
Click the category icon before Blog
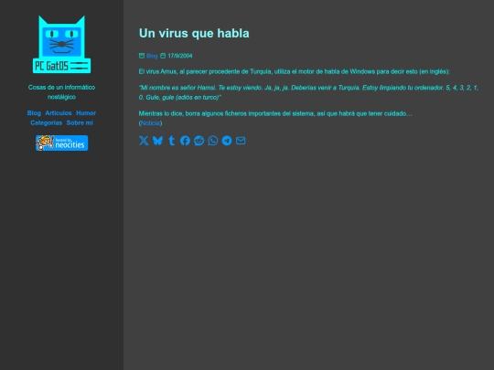coord(142,56)
